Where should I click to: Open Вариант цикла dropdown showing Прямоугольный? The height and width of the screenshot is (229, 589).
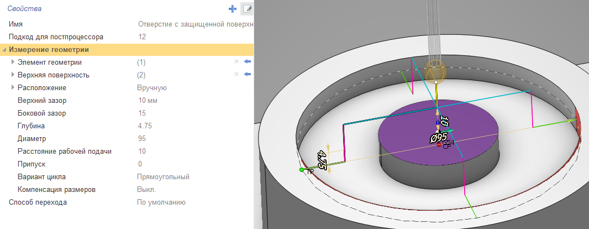163,177
